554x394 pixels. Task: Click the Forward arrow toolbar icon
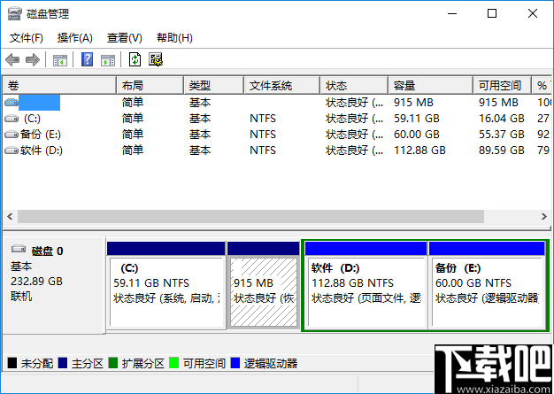click(x=33, y=59)
